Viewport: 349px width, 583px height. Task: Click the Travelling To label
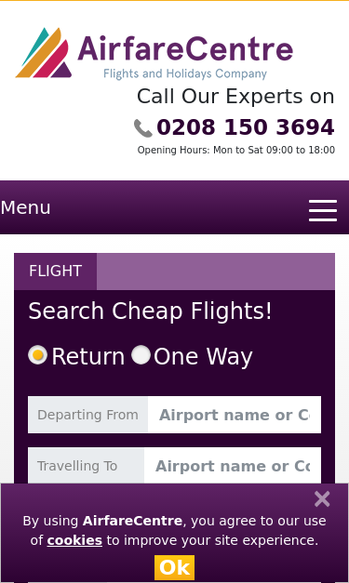coord(77,466)
